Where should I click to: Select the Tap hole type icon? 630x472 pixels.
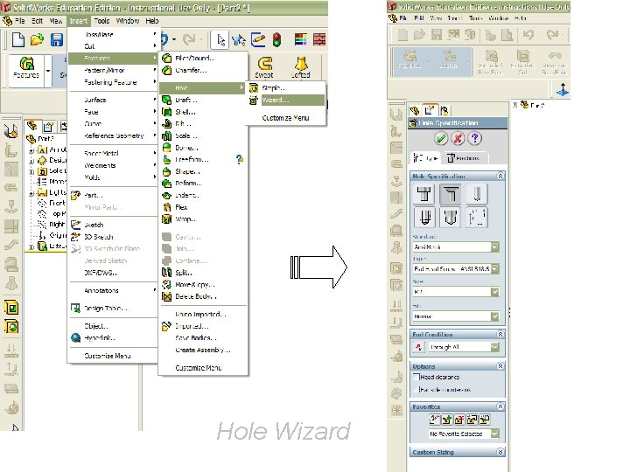pos(424,217)
